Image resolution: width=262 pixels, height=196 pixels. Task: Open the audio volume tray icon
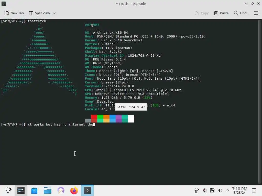pos(220,190)
